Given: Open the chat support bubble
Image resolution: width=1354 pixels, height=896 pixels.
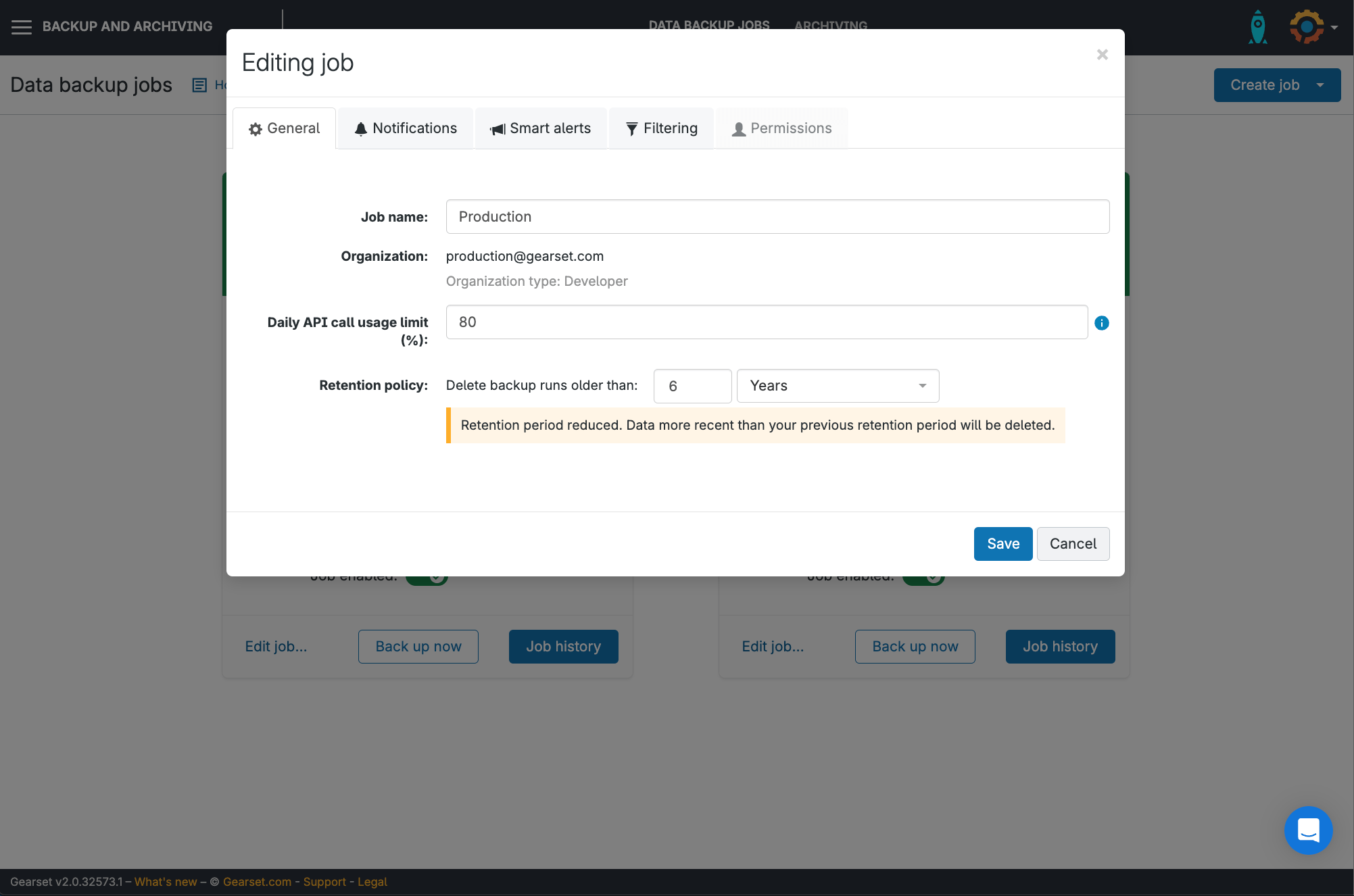Looking at the screenshot, I should point(1308,830).
